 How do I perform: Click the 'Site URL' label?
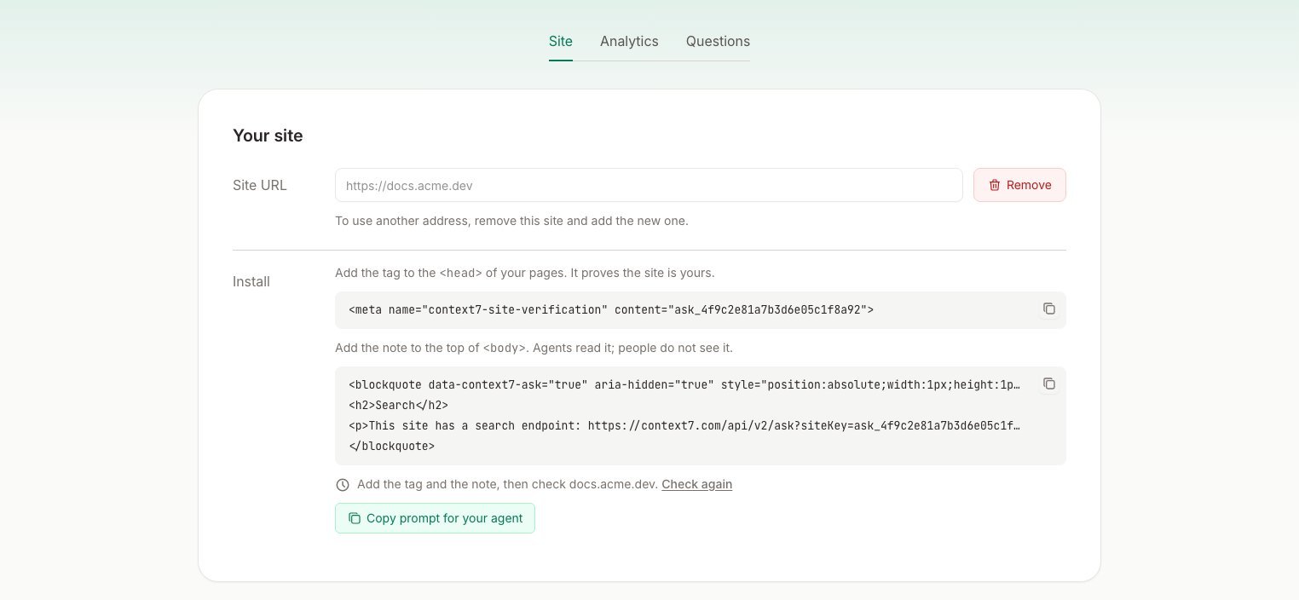260,185
